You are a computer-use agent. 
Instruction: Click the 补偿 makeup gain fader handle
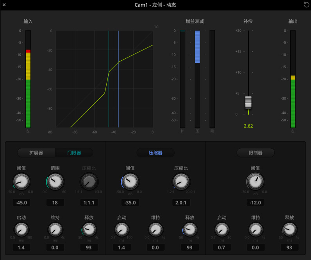pos(248,102)
